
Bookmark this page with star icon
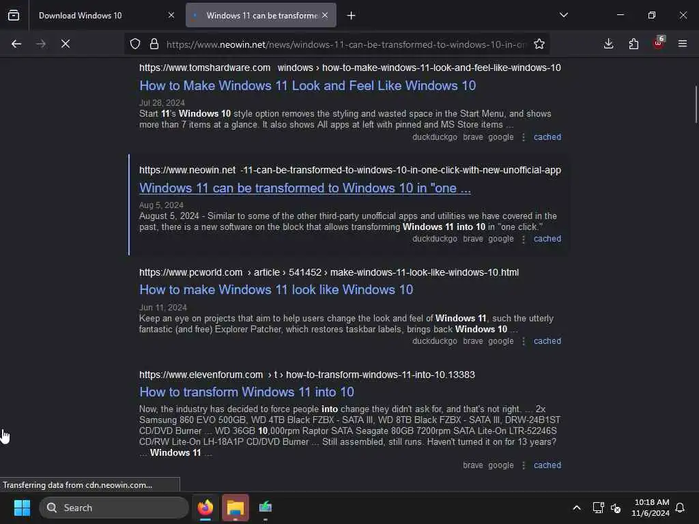pyautogui.click(x=539, y=44)
